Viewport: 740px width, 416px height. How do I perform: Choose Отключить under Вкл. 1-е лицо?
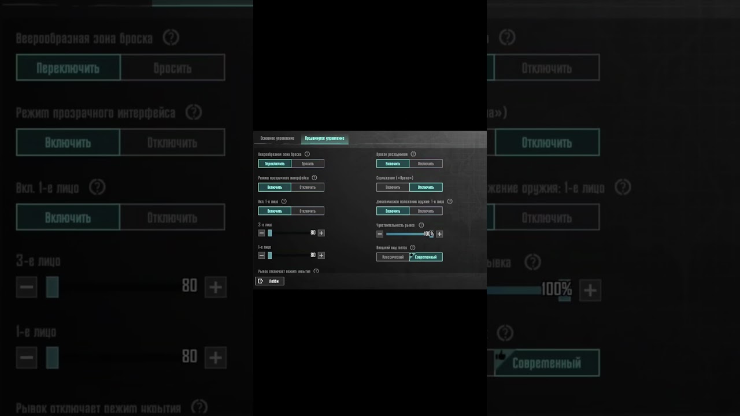coord(308,211)
